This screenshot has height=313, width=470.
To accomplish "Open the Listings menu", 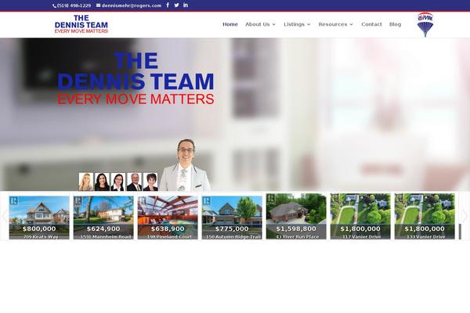I will [x=294, y=24].
